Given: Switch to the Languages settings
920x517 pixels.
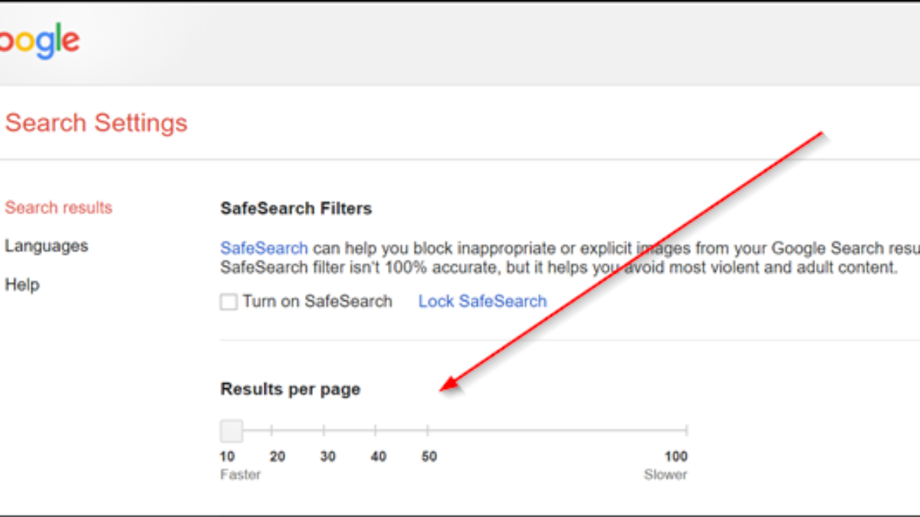Looking at the screenshot, I should 46,246.
